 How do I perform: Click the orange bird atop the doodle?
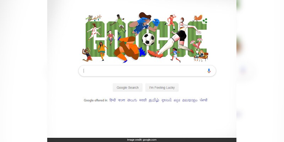[197, 18]
